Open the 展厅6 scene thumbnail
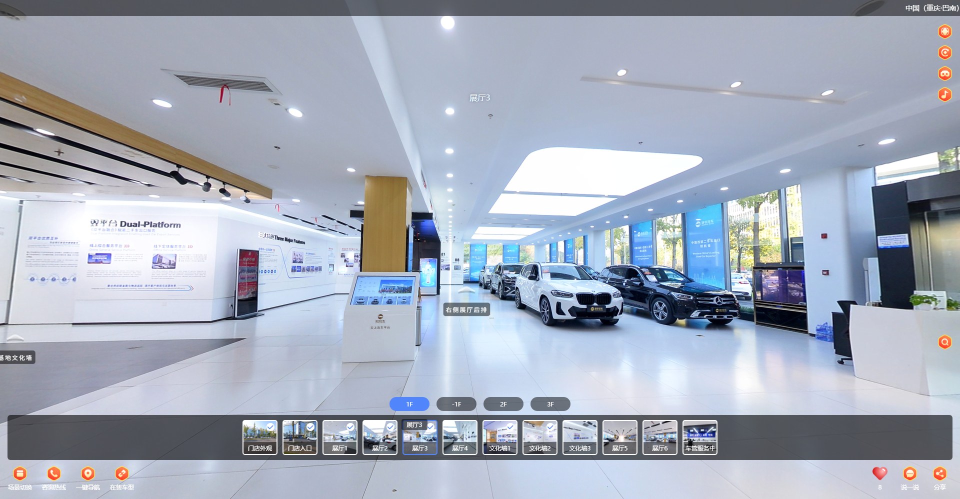 pyautogui.click(x=660, y=437)
